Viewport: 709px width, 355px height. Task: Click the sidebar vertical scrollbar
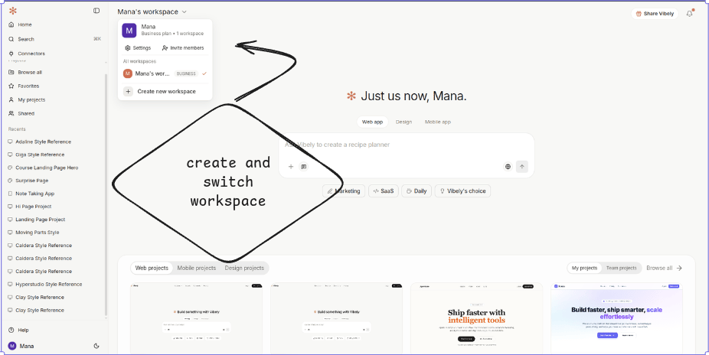click(x=106, y=194)
